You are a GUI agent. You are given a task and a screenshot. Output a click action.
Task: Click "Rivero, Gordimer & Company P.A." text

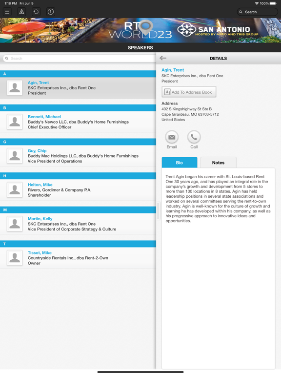point(60,190)
